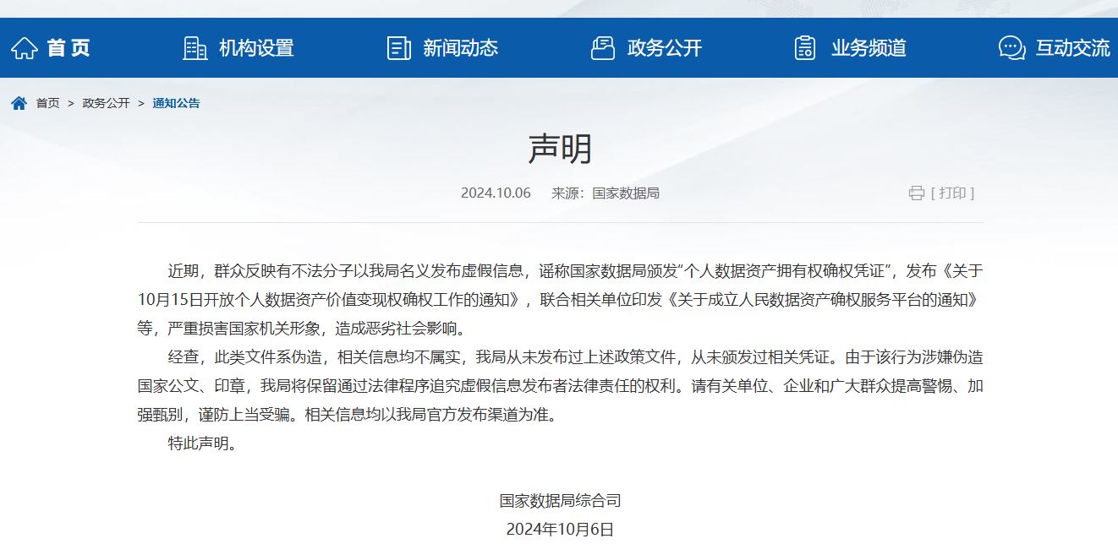Screen dimensions: 1118x544
Task: Click the building icon beside 机构设置
Action: [x=195, y=48]
